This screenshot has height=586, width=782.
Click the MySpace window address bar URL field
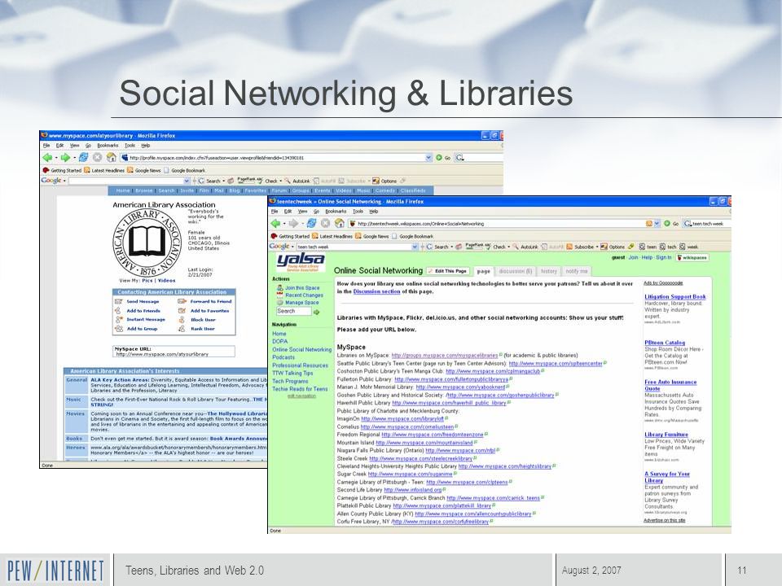click(x=276, y=157)
